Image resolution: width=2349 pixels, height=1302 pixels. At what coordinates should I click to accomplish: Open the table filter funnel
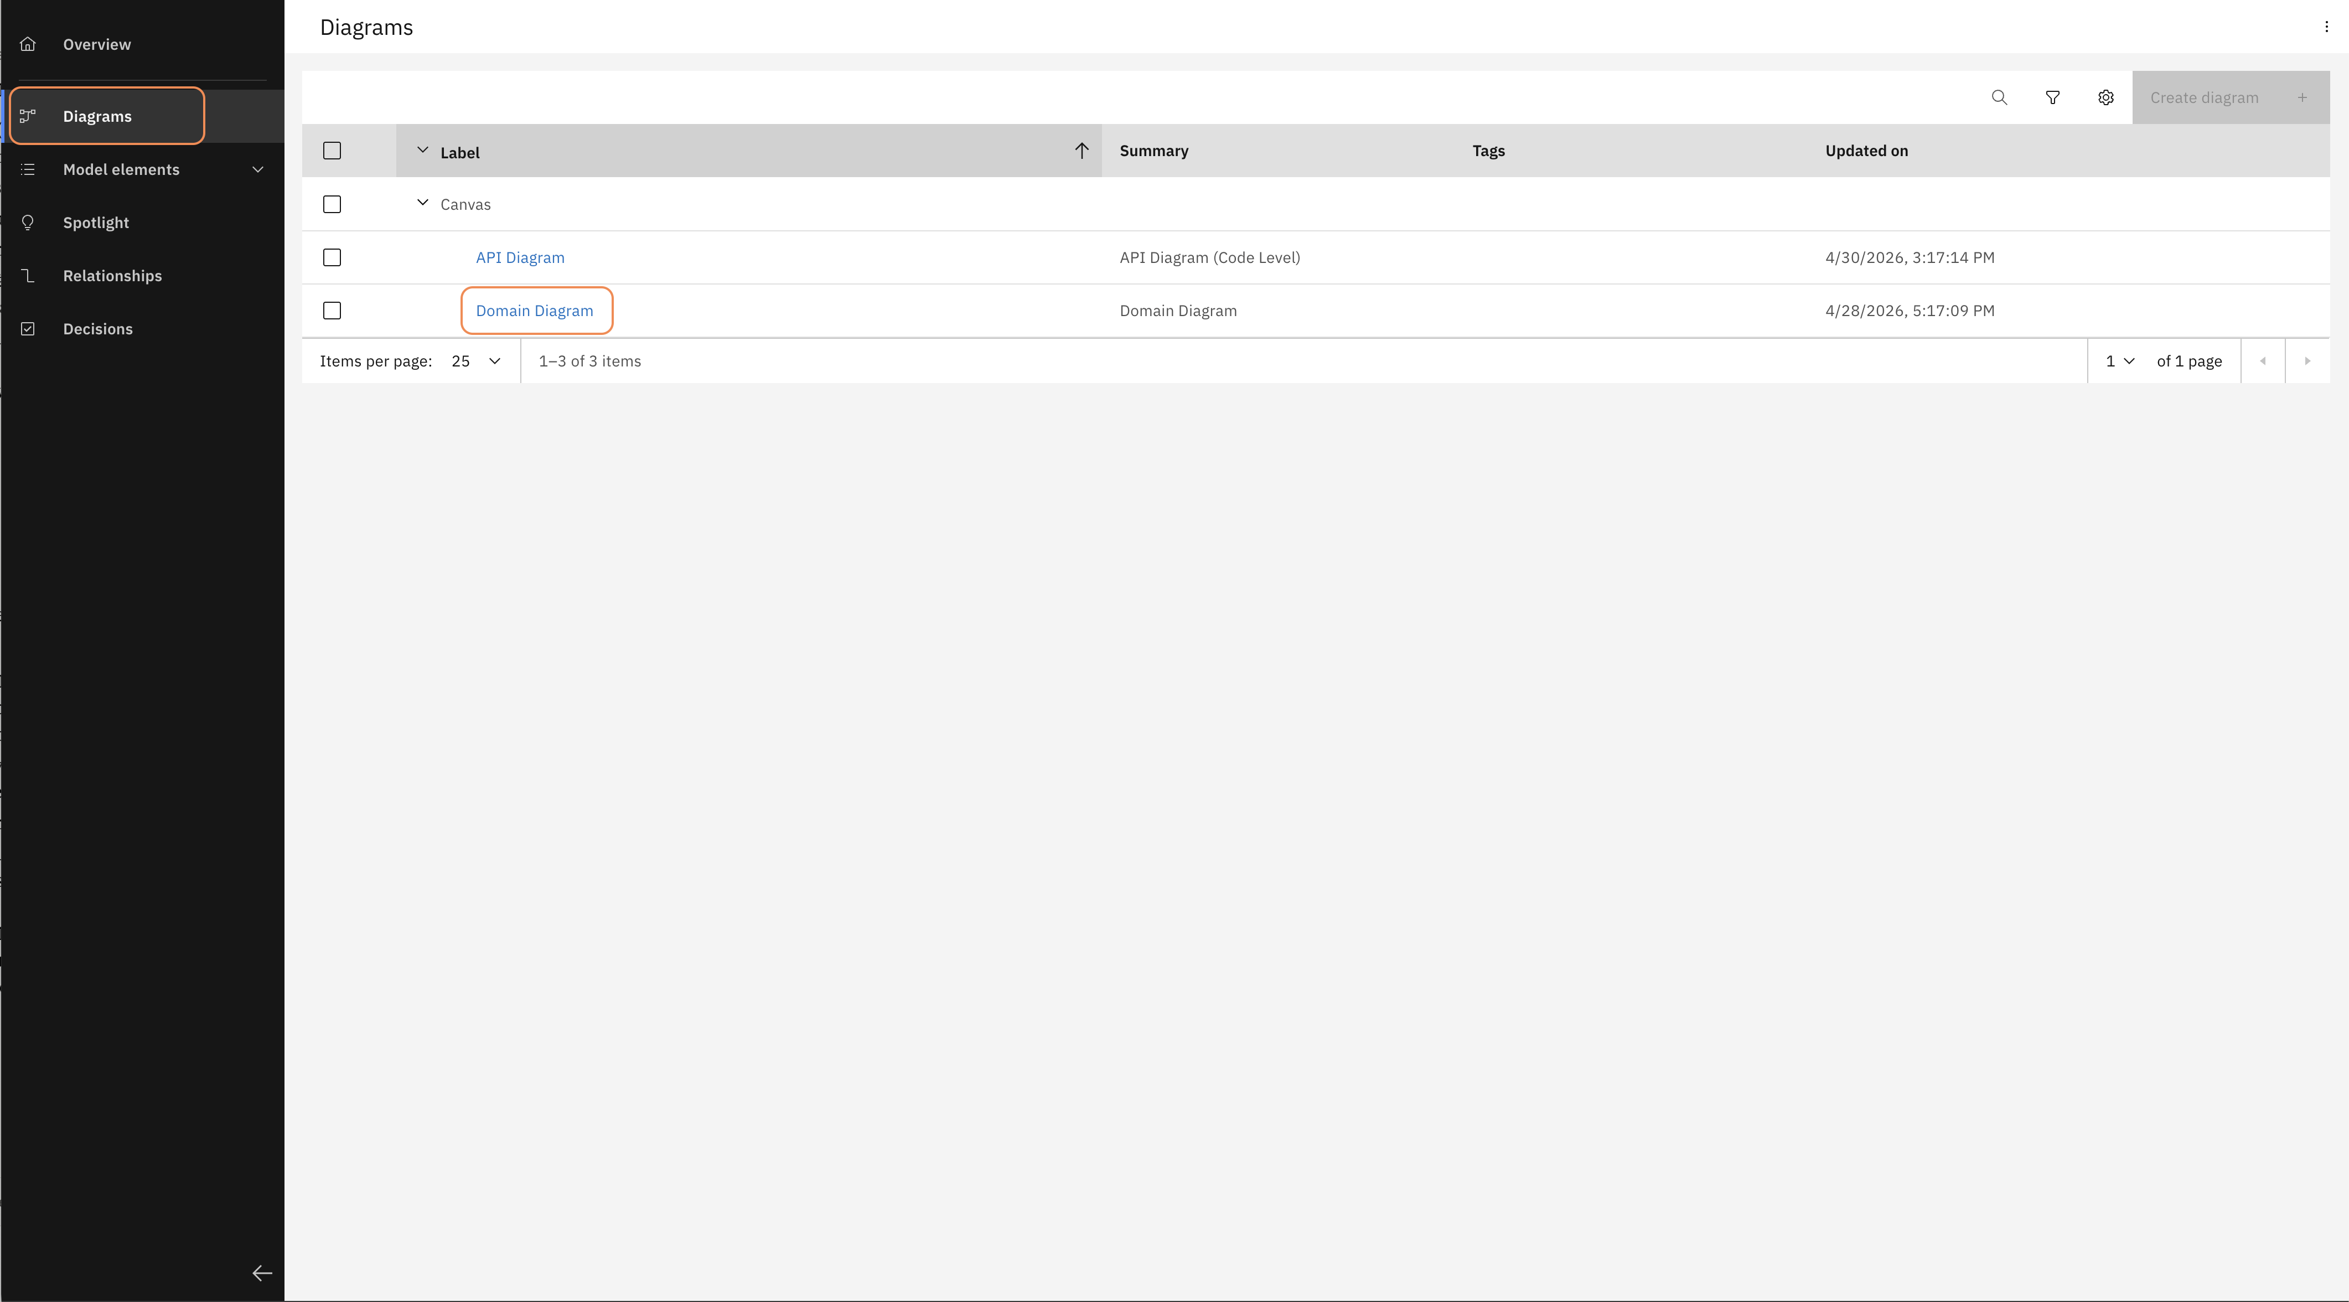[2053, 97]
